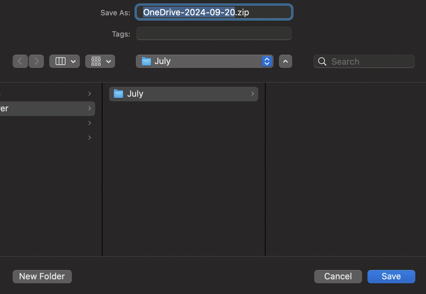Click the blue folder icon in column list

(118, 94)
